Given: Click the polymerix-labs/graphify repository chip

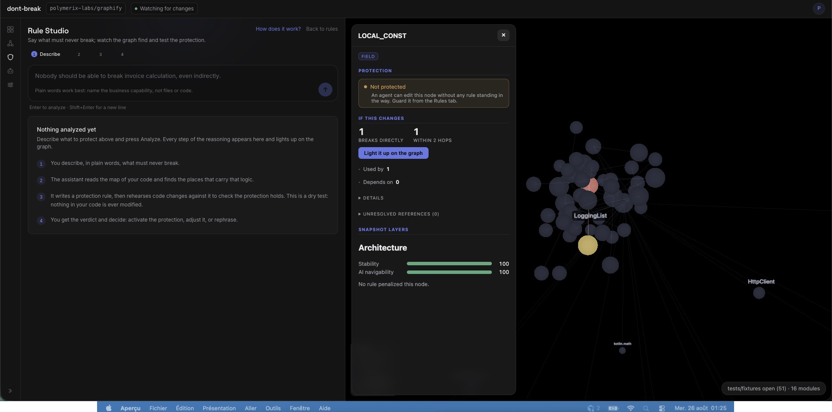Looking at the screenshot, I should click(x=86, y=8).
